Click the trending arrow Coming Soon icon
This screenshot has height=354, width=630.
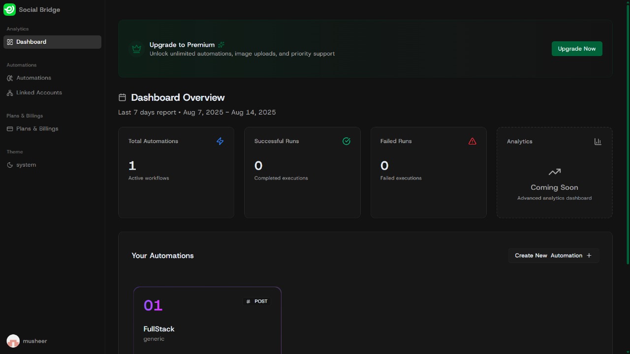pyautogui.click(x=554, y=172)
